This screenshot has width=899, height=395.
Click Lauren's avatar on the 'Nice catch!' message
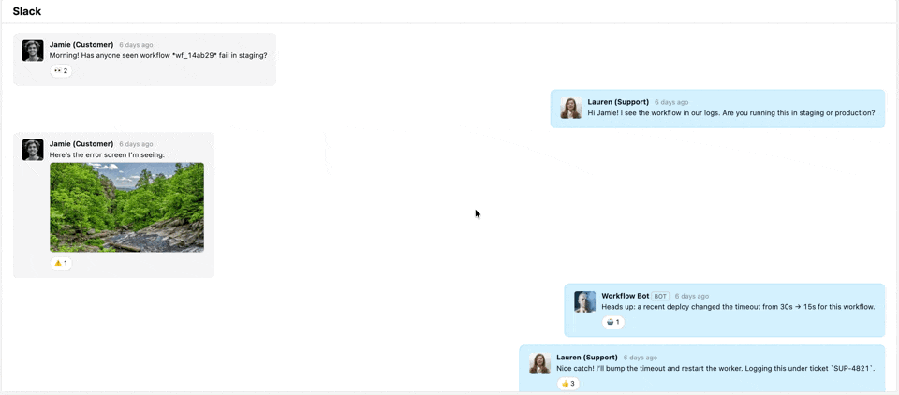[x=539, y=363]
